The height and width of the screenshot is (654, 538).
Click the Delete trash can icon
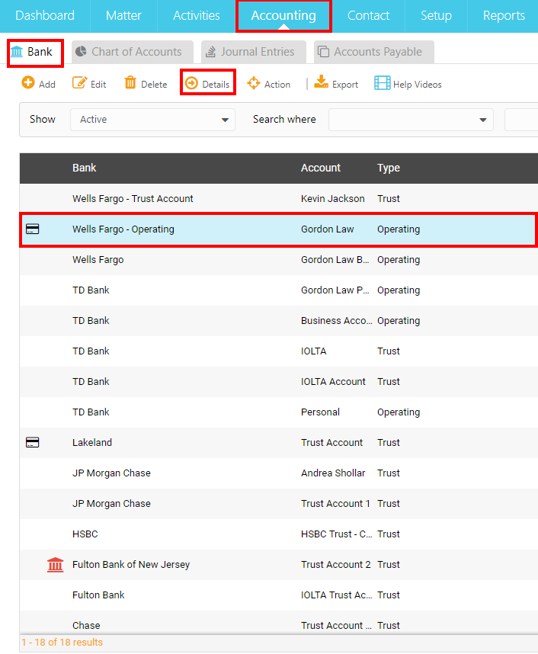pyautogui.click(x=130, y=82)
